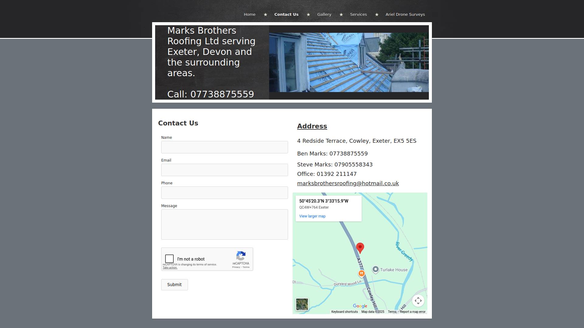Click the Turlake House map marker

[376, 269]
